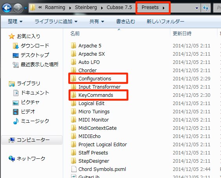Click the blue Back navigation arrow
The height and width of the screenshot is (178, 221).
pyautogui.click(x=7, y=8)
